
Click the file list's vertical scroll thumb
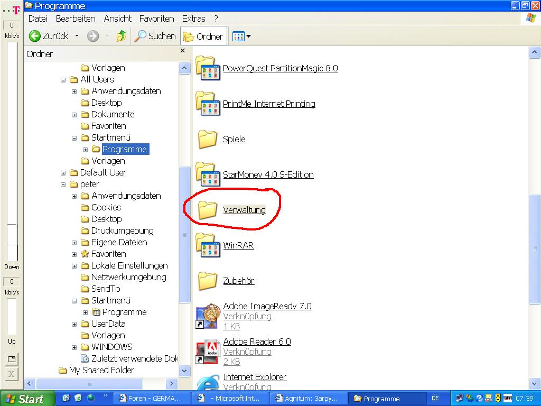point(534,250)
